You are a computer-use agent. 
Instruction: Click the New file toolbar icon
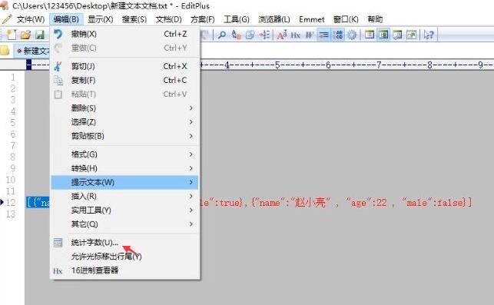coord(12,35)
